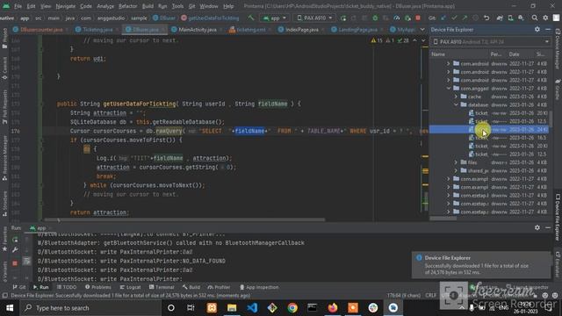Click the Make Project hammer icon
The height and width of the screenshot is (316, 562).
click(x=251, y=18)
